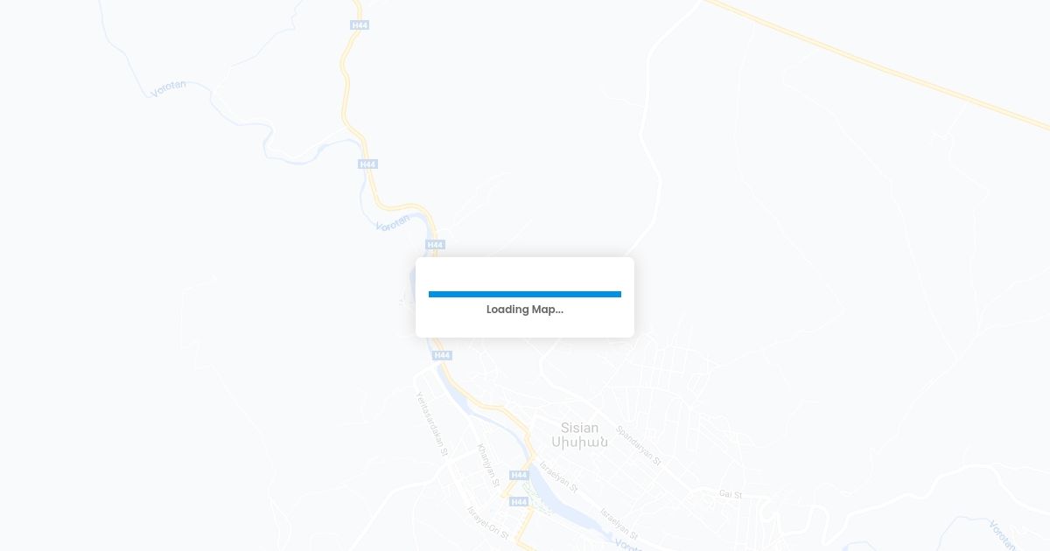Screen dimensions: 1050x551
Task: Click the Israyel-Ori St label
Action: tap(487, 522)
